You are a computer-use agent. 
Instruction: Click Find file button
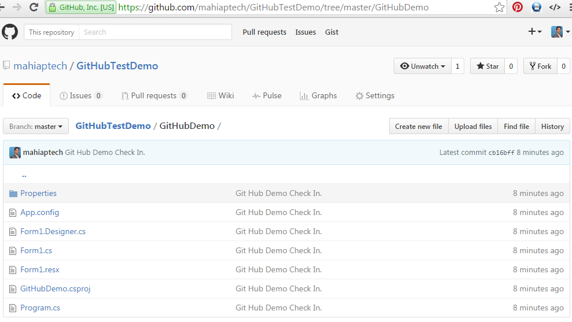point(516,127)
